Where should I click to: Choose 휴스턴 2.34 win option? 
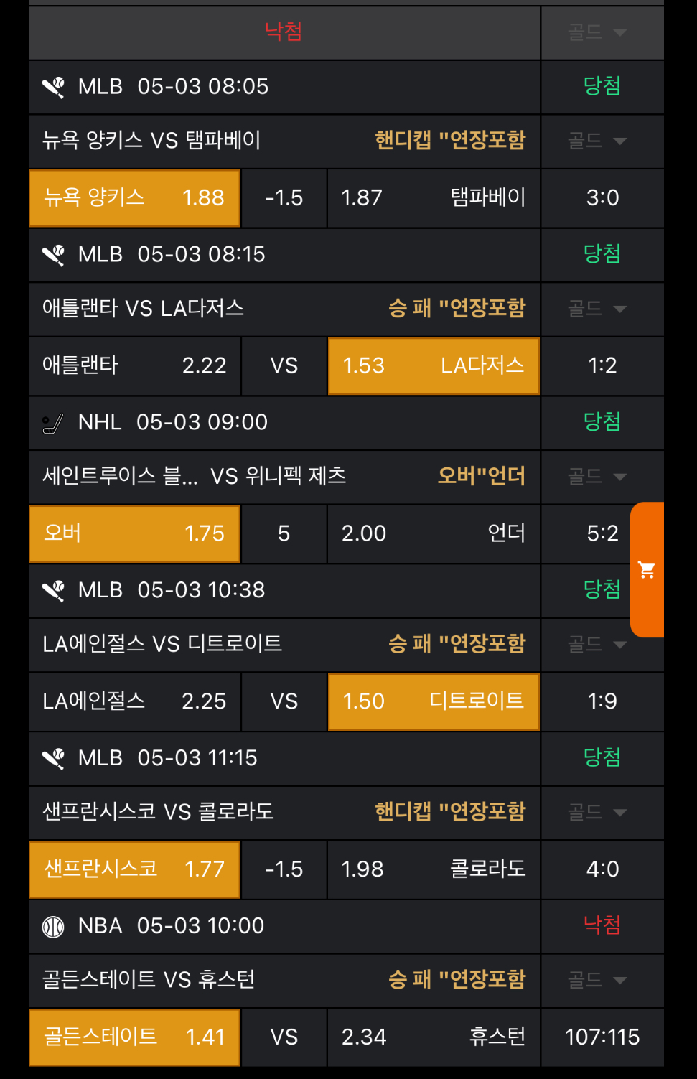coord(434,1037)
